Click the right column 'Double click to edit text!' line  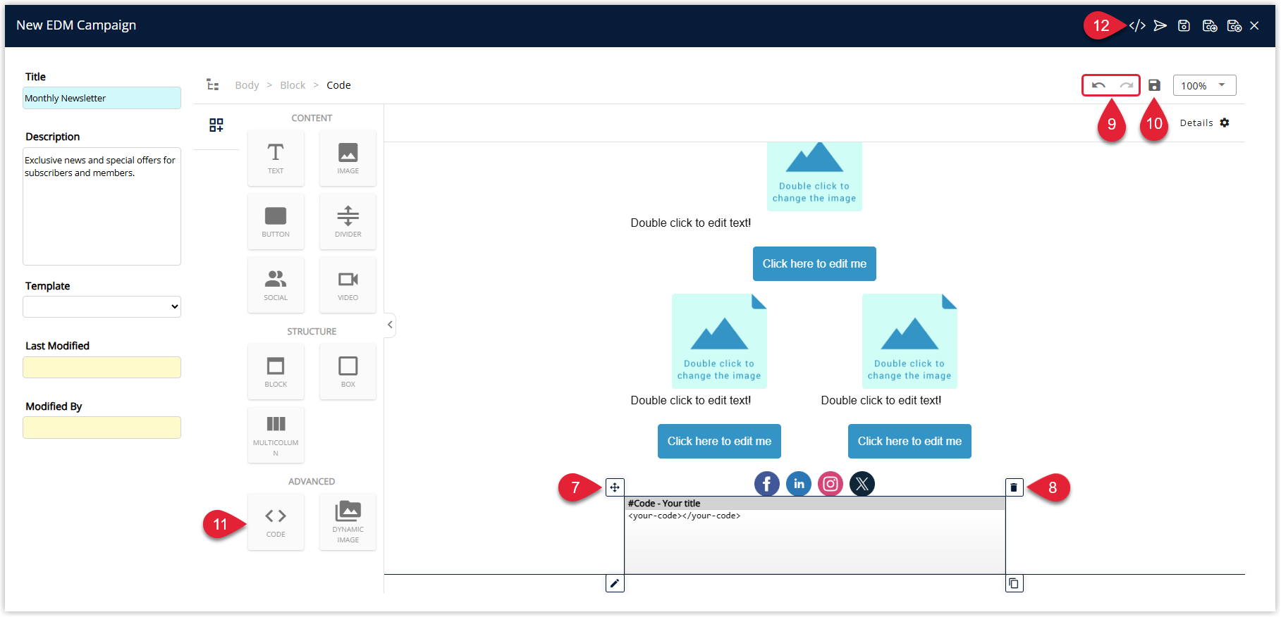click(881, 400)
